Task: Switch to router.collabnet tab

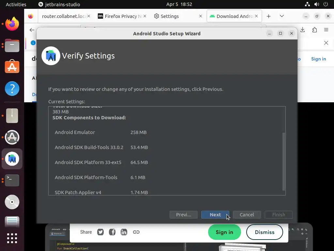Action: pos(64,16)
